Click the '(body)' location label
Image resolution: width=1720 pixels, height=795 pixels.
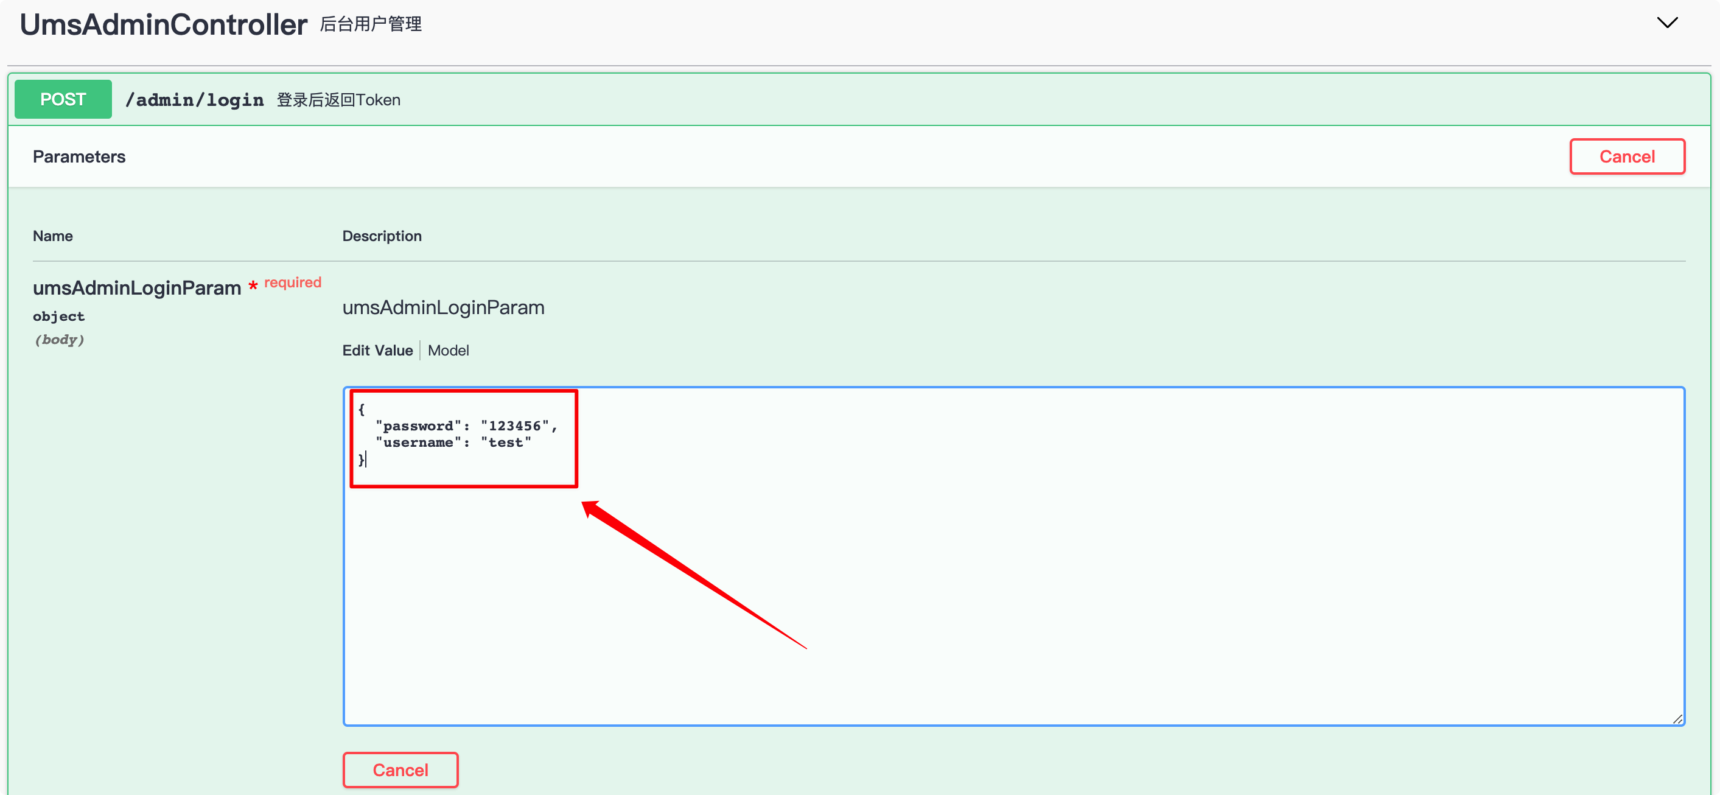pos(59,340)
